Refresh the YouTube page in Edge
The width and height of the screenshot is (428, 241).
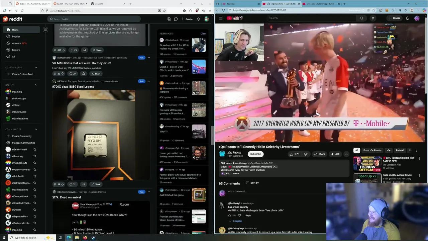click(223, 10)
